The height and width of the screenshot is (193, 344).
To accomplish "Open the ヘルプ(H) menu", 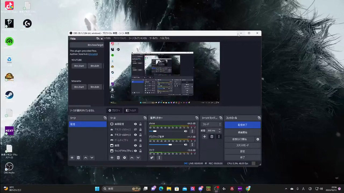I will tap(164, 38).
